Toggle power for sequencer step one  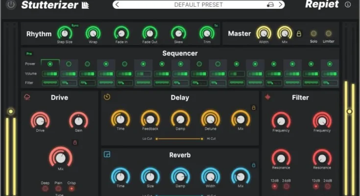pyautogui.click(x=50, y=64)
